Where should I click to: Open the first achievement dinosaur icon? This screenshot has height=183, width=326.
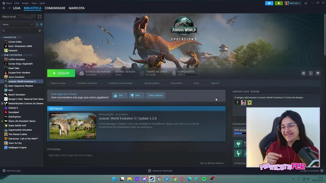click(x=238, y=144)
